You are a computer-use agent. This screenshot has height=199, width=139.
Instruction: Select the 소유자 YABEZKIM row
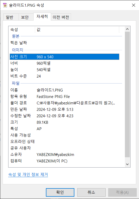pos(65,154)
